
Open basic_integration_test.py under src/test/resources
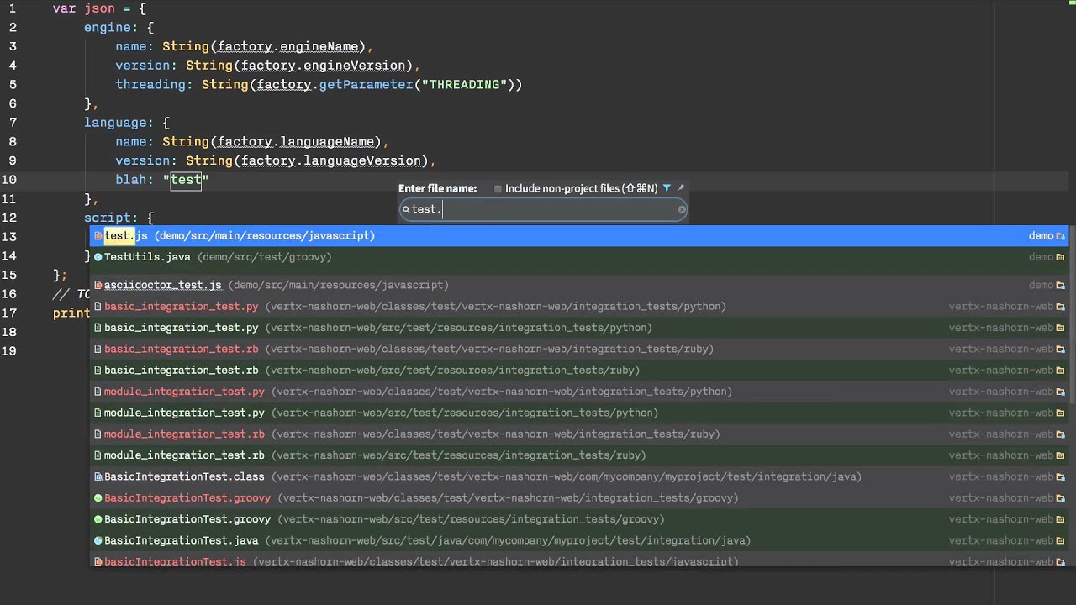(579, 328)
